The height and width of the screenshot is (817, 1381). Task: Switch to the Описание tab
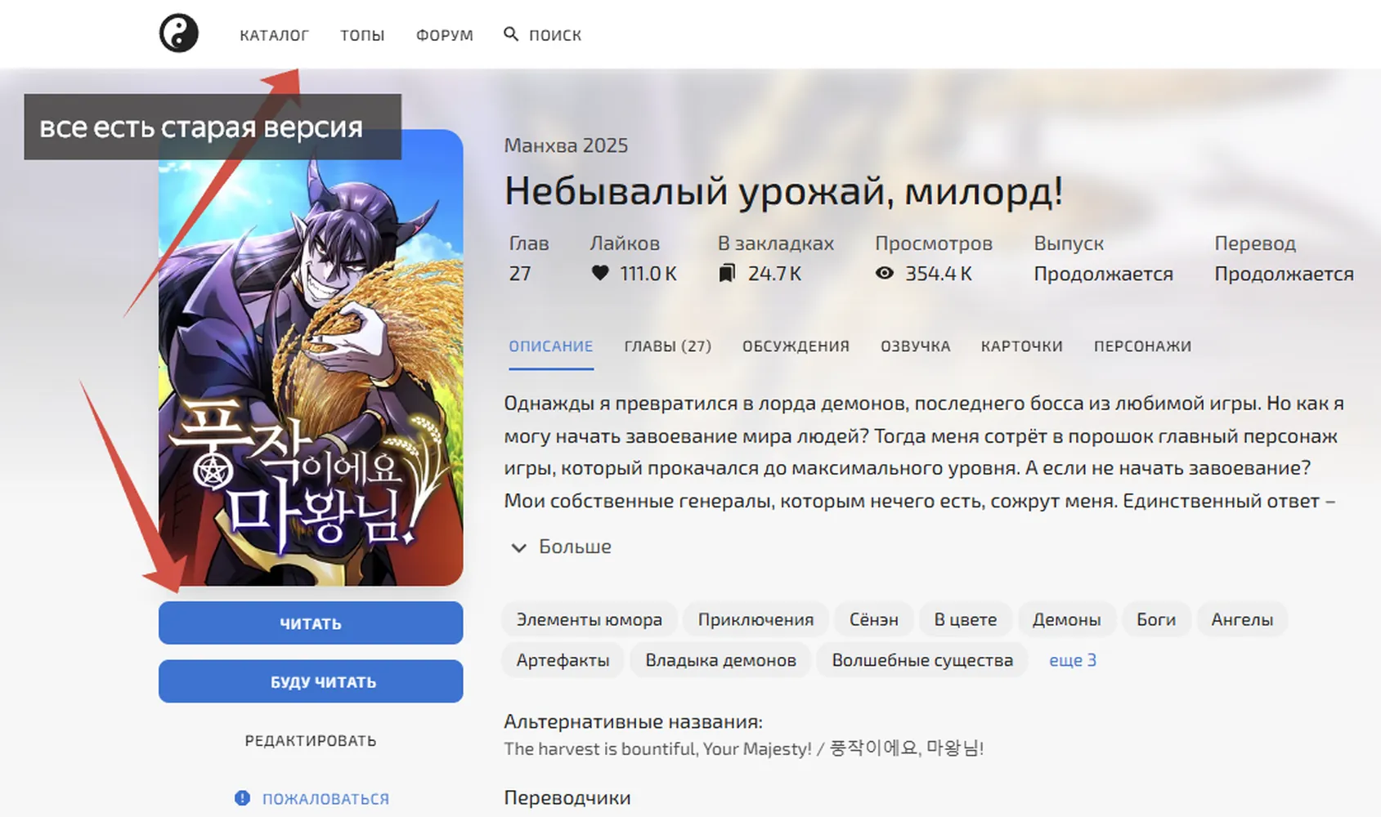[x=551, y=346]
